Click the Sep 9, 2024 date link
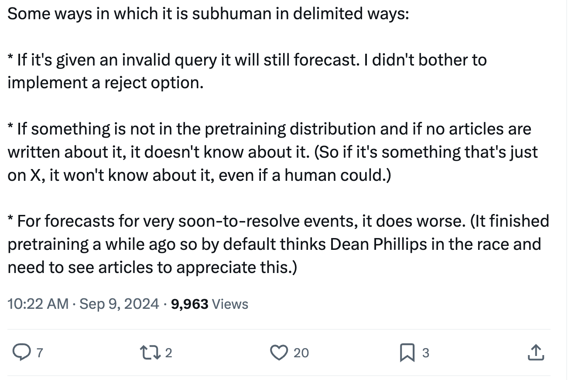The width and height of the screenshot is (568, 380). [x=120, y=304]
